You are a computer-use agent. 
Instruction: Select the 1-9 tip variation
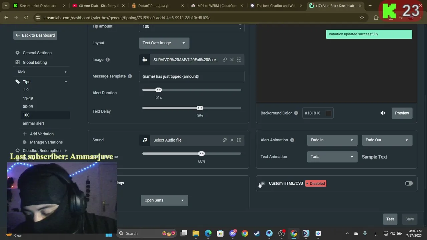coord(26,90)
